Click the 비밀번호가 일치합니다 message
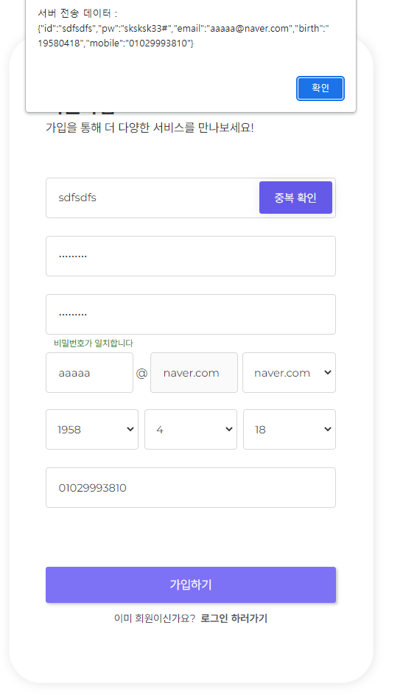Viewport: 403px width, 698px height. coord(94,343)
